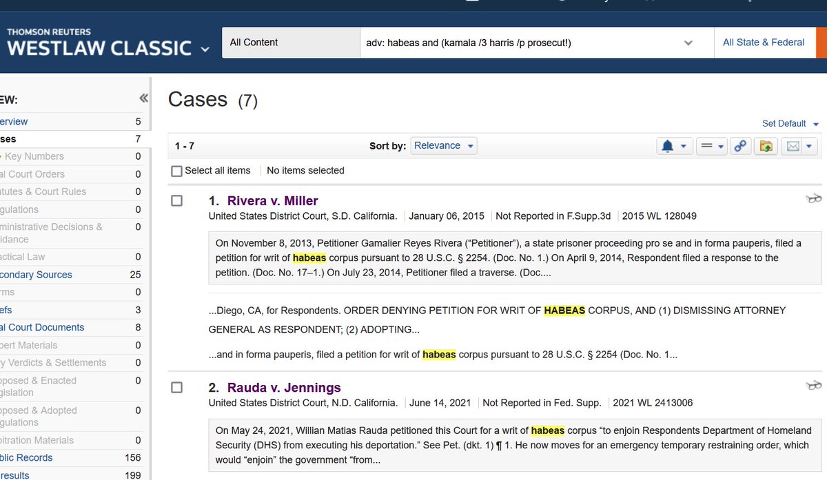Open the bell alert dropdown arrow
This screenshot has height=480, width=827.
(684, 146)
